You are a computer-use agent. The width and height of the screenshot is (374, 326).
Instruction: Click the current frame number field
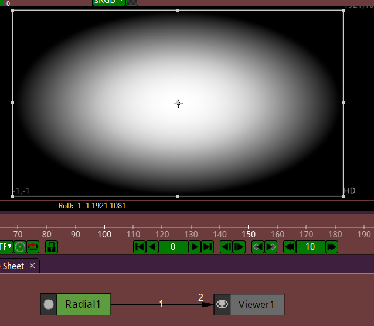click(x=173, y=247)
